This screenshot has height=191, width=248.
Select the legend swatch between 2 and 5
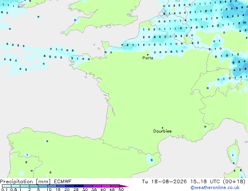click(x=34, y=186)
